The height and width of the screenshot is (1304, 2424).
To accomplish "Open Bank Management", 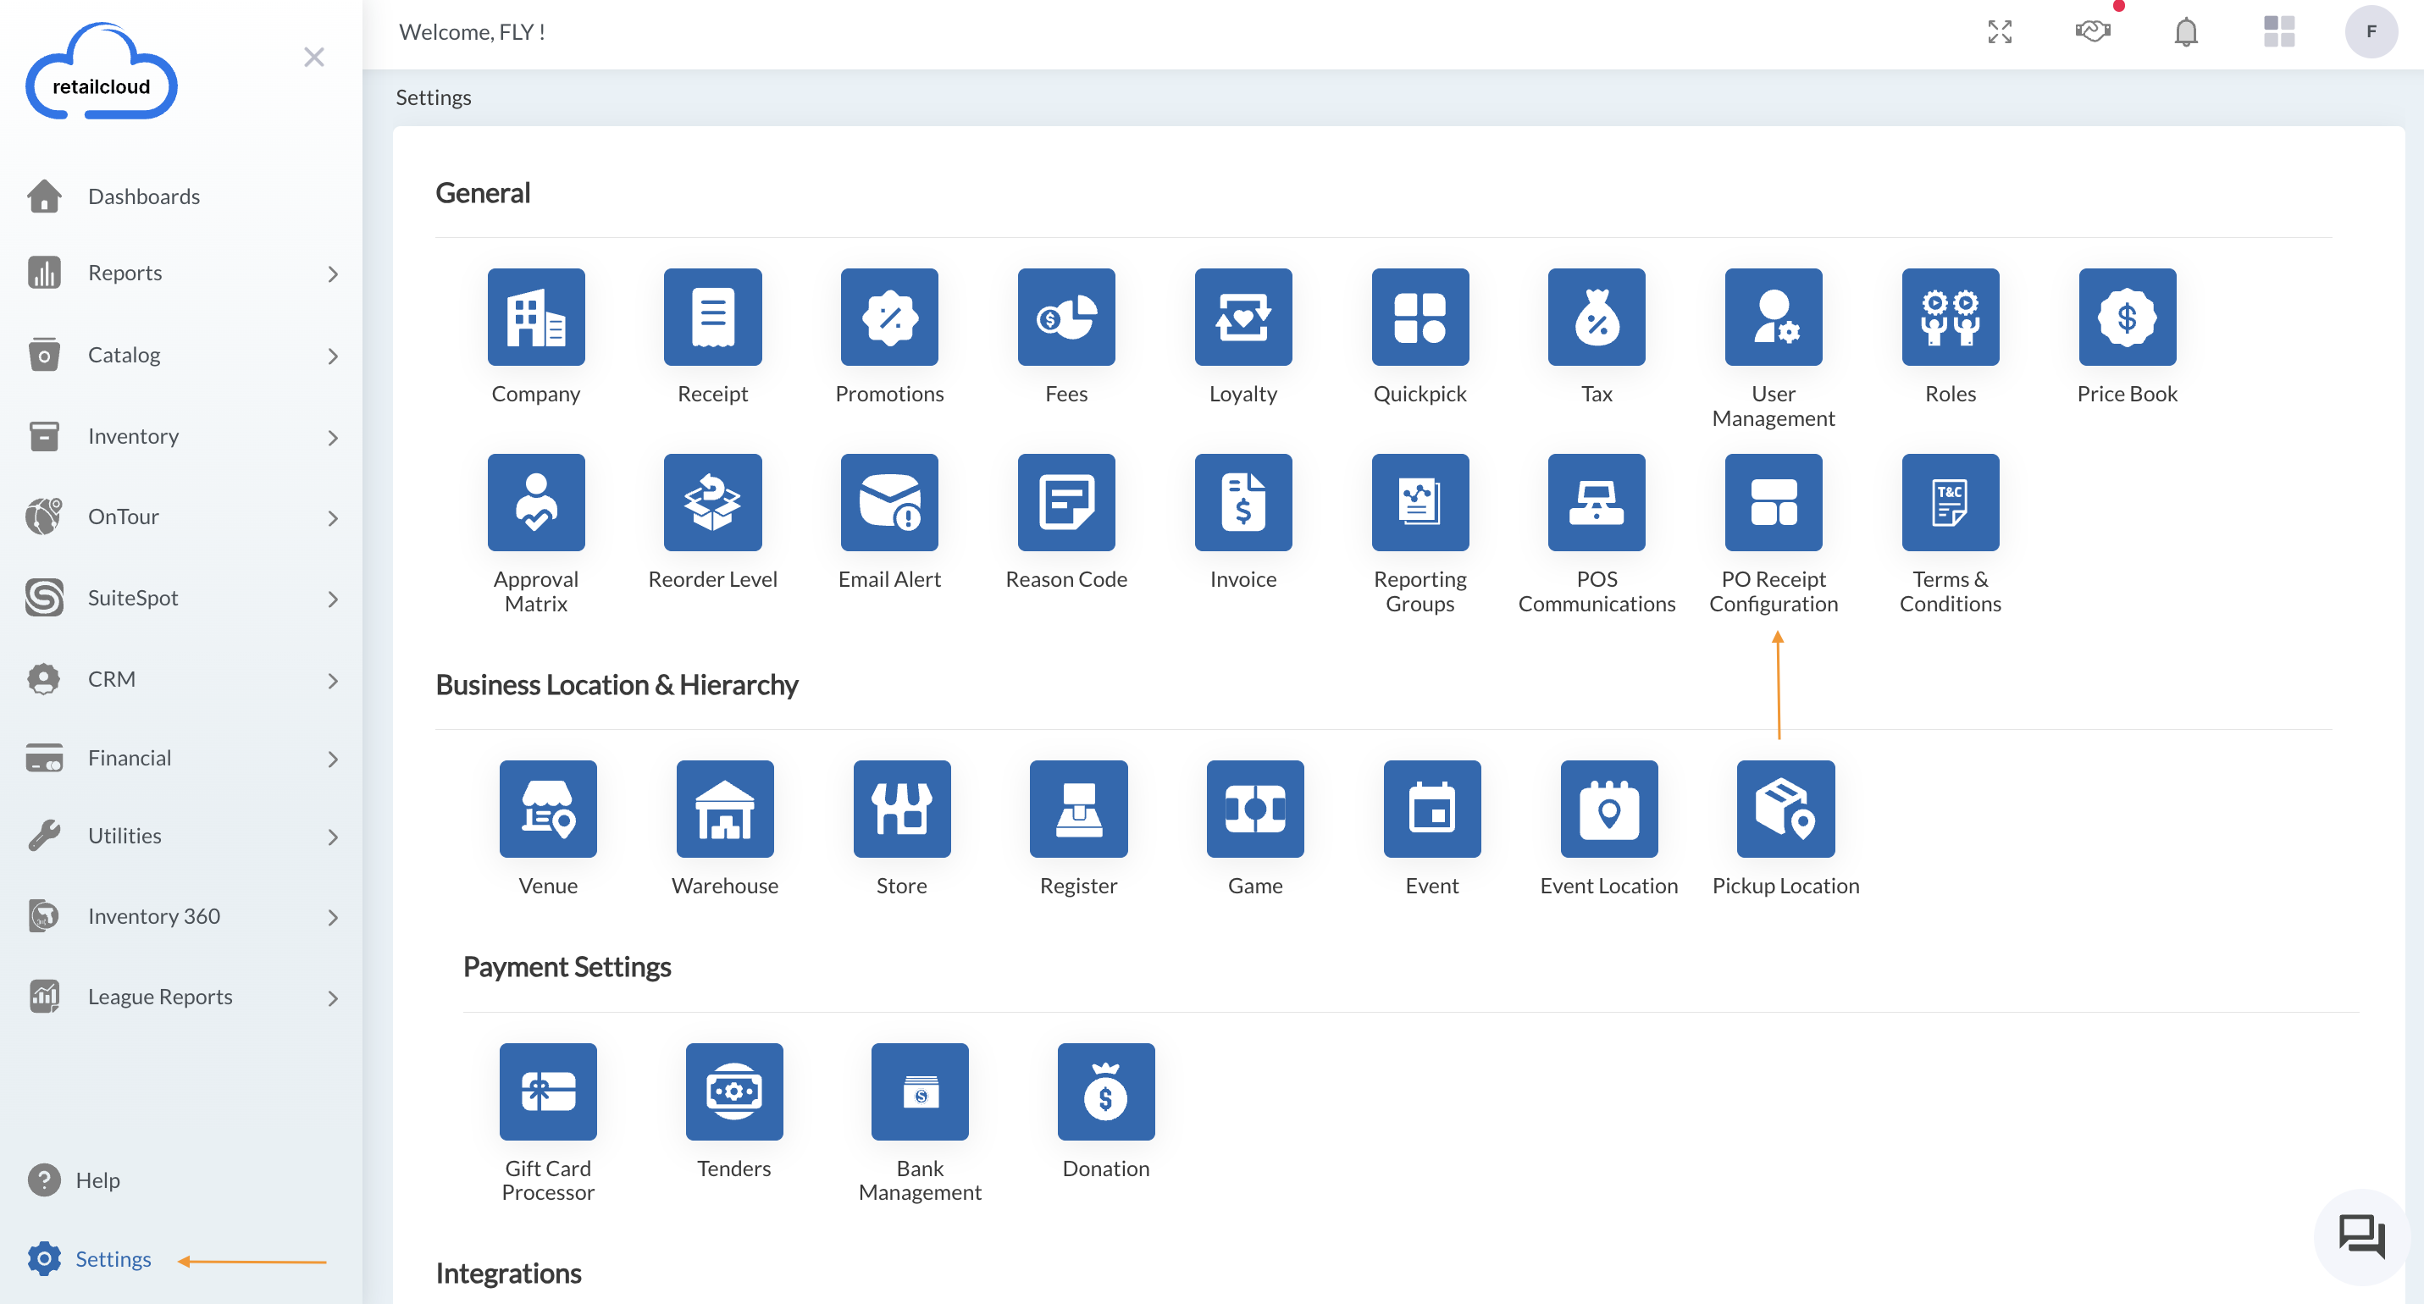I will click(919, 1091).
